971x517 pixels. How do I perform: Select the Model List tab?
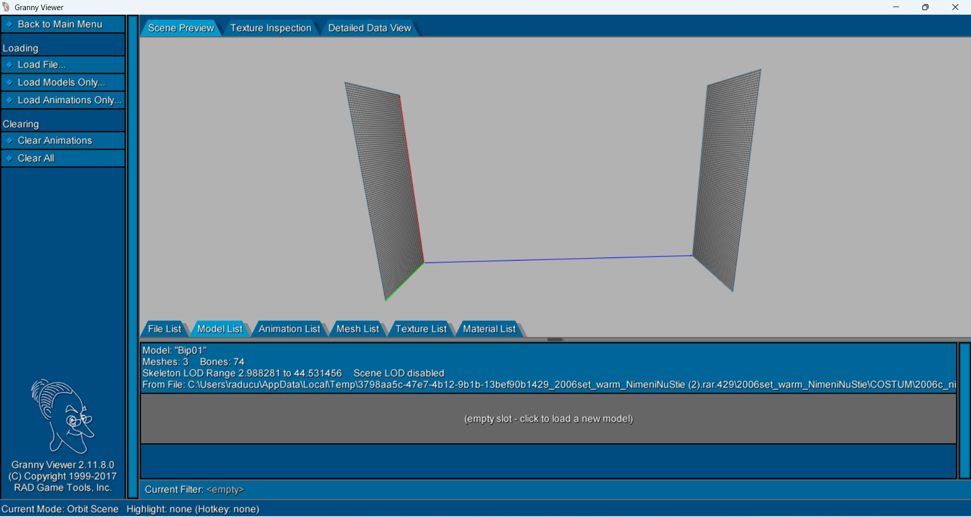point(220,329)
